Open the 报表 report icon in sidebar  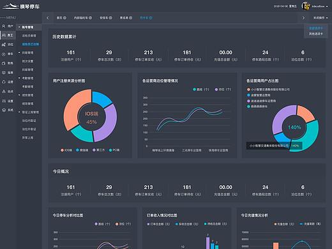pos(4,73)
